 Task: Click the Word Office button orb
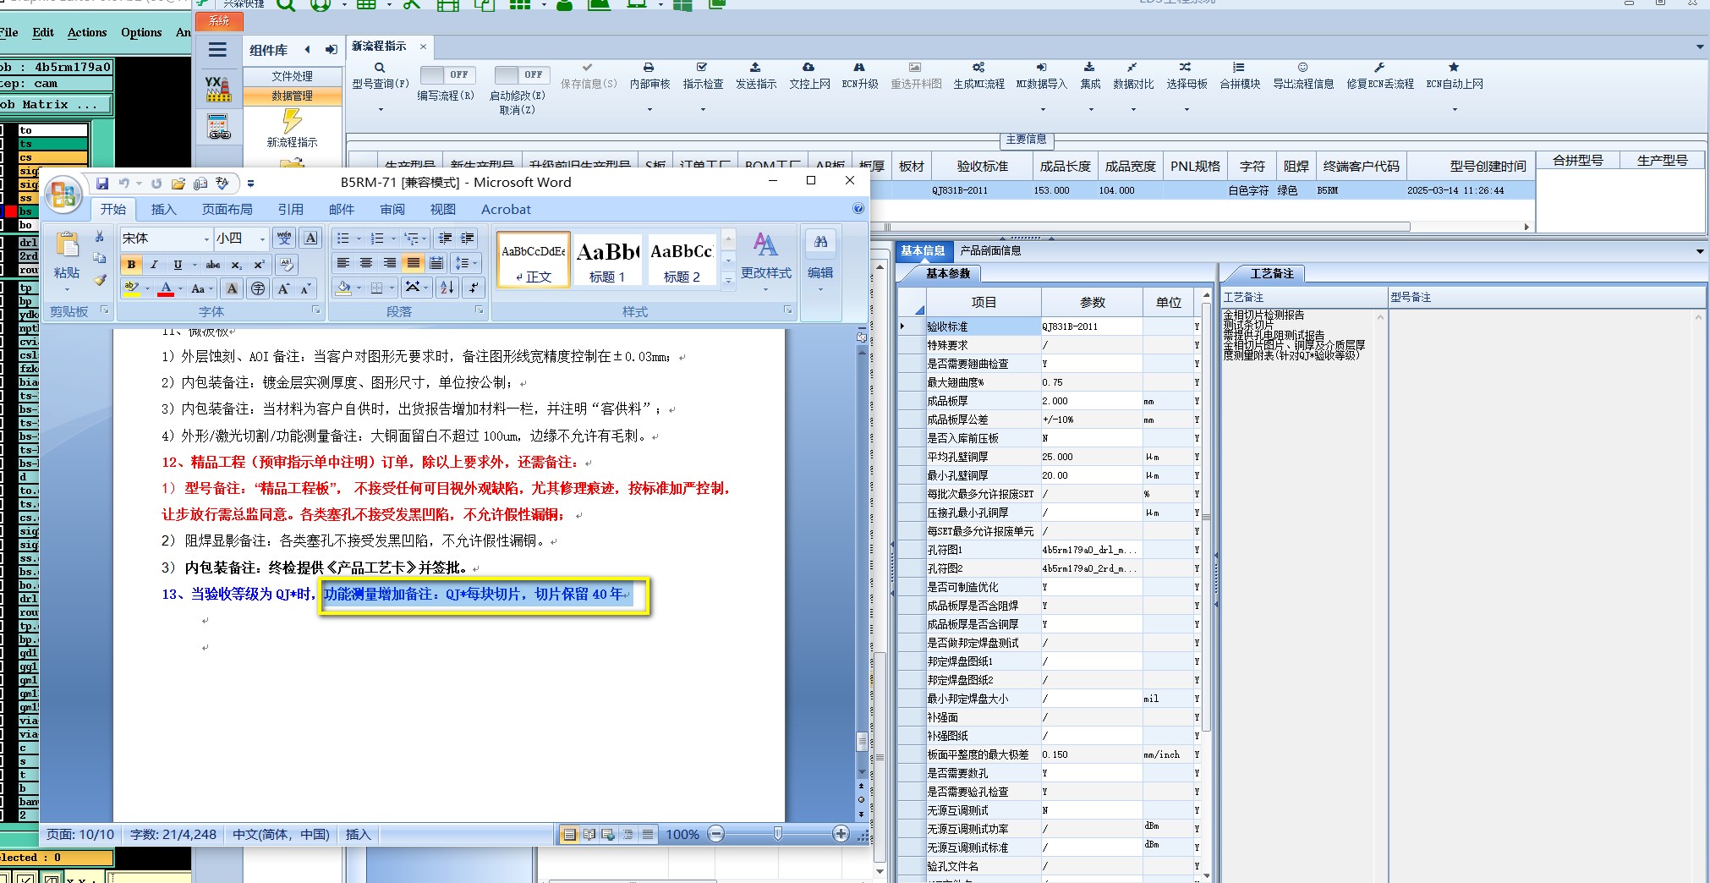tap(63, 195)
